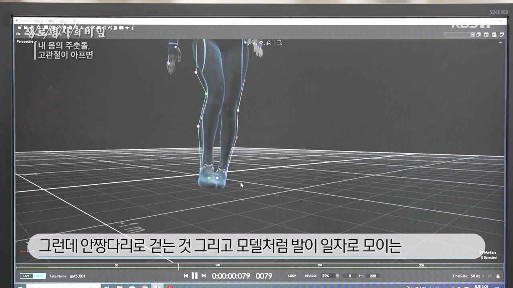Screen dimensions: 513x288
Task: Select the rectangular marquee selection tool
Action: coord(278,42)
